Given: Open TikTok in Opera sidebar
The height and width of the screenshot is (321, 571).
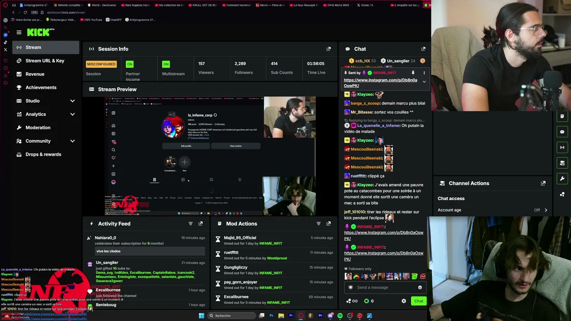Looking at the screenshot, I should point(5,42).
